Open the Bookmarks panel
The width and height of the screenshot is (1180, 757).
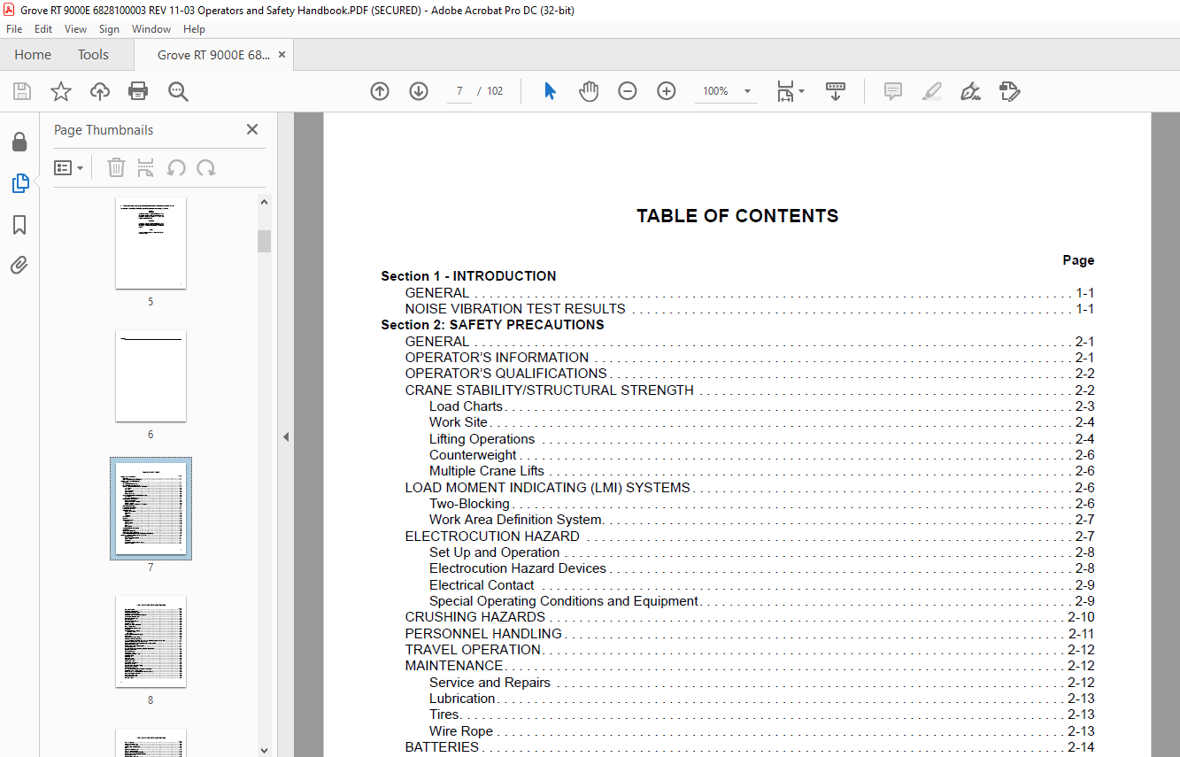(x=19, y=225)
